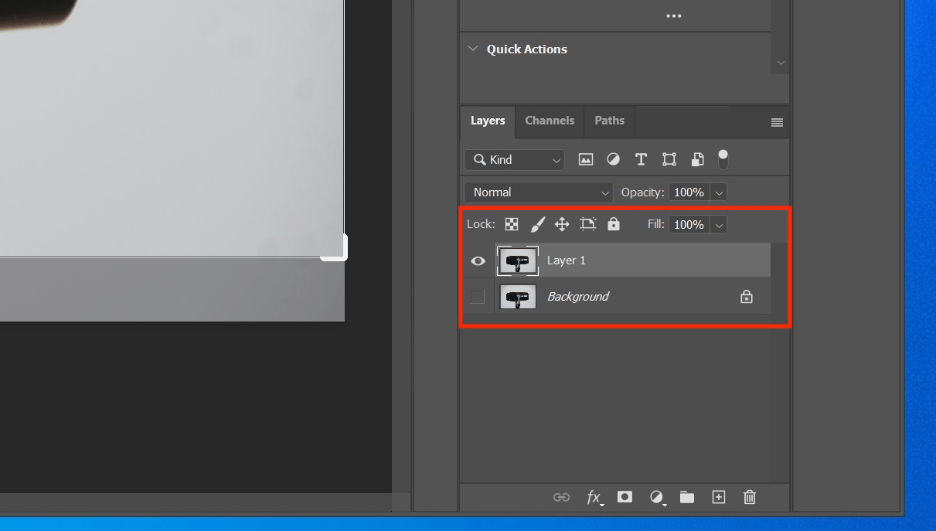Open the Normal blend mode dropdown

click(539, 192)
